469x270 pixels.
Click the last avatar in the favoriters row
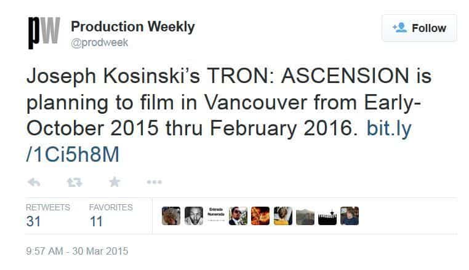click(349, 216)
